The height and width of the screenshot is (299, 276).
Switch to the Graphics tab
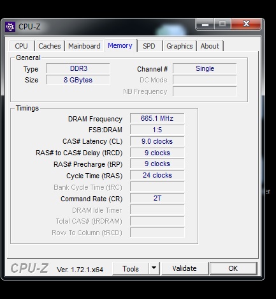tap(180, 46)
